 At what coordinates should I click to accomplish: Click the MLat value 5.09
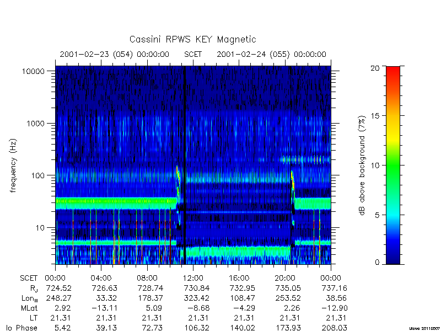tap(155, 308)
